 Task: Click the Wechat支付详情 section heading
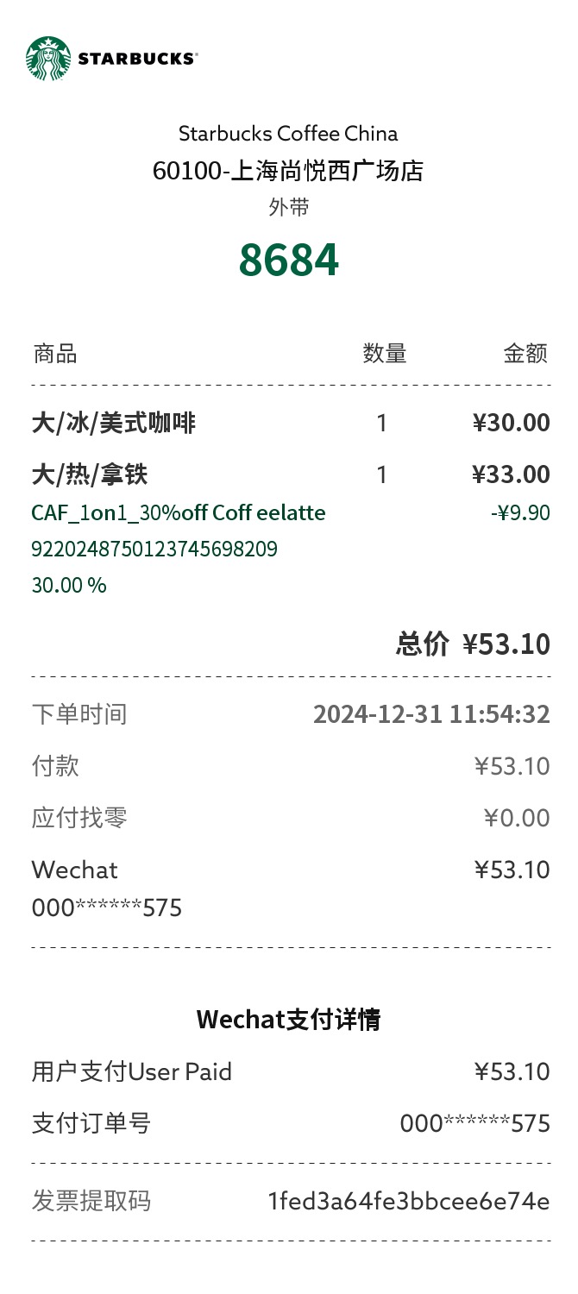coord(289,1020)
